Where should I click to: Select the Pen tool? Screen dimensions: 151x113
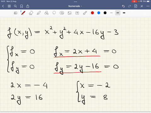pyautogui.click(x=23, y=13)
